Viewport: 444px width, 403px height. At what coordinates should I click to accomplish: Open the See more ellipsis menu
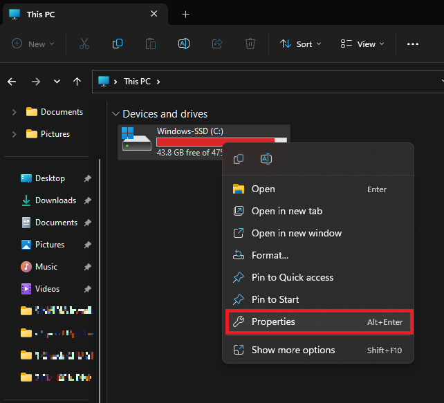(413, 44)
